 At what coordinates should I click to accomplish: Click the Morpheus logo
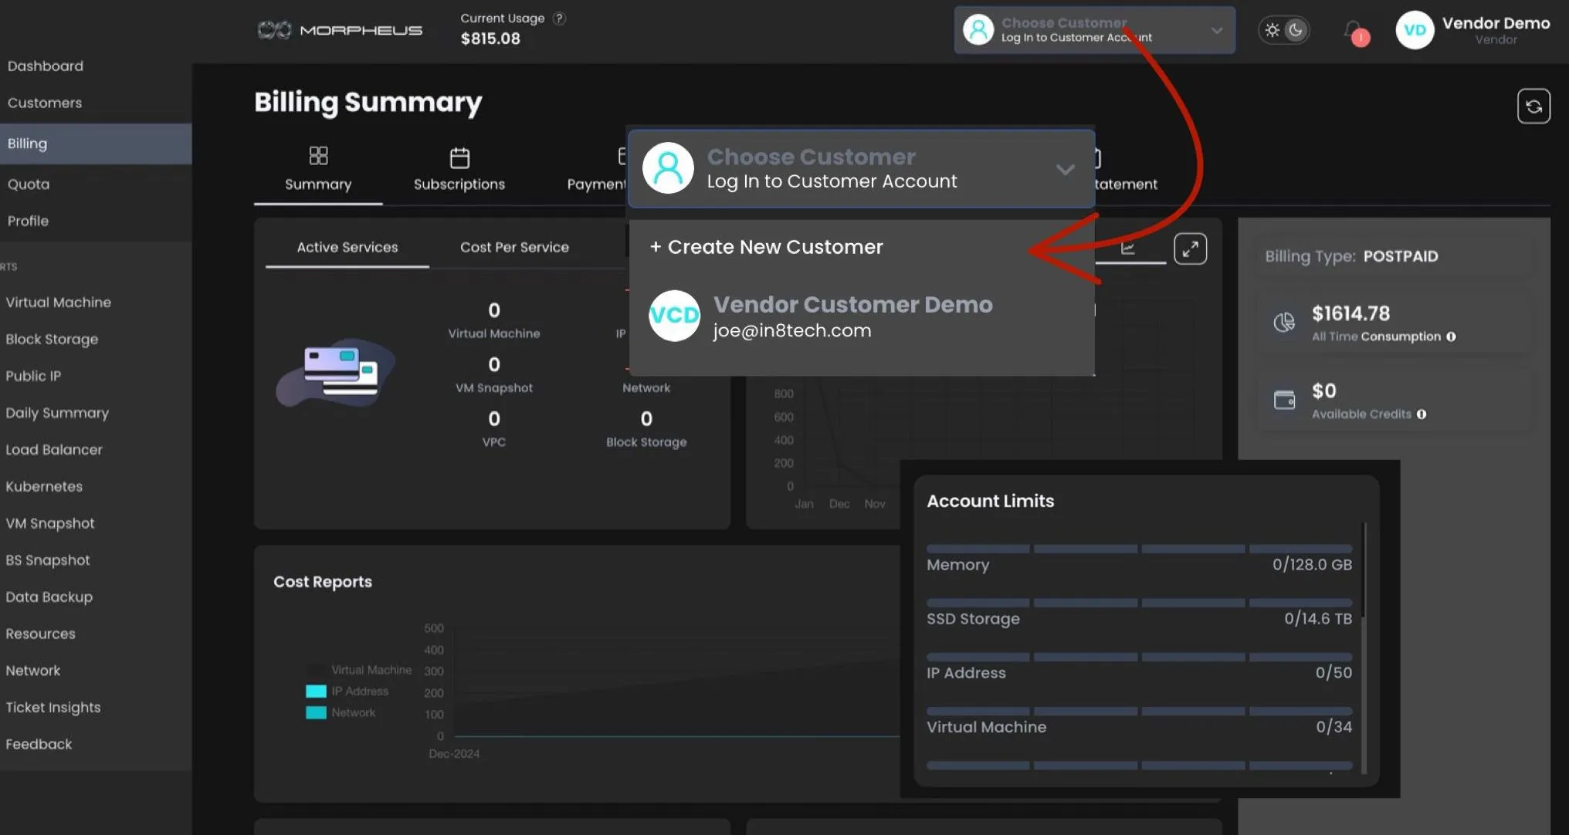pos(340,30)
